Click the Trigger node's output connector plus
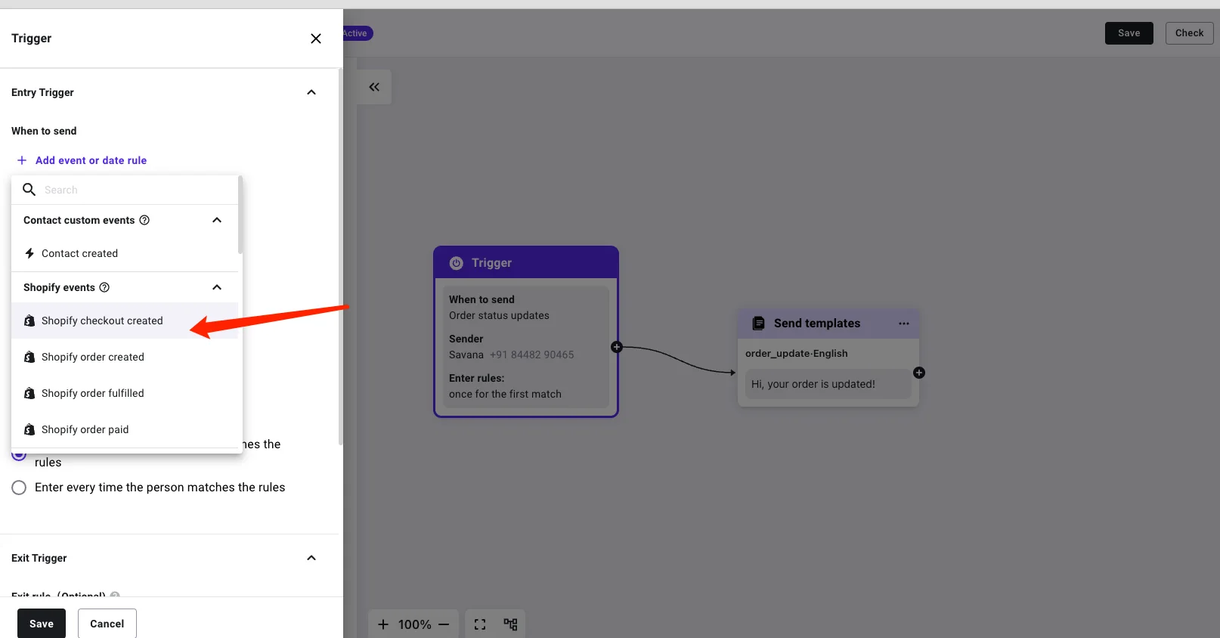This screenshot has width=1220, height=638. [x=617, y=347]
